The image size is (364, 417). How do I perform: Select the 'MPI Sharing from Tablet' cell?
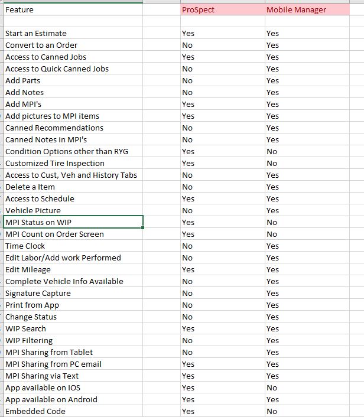(73, 352)
